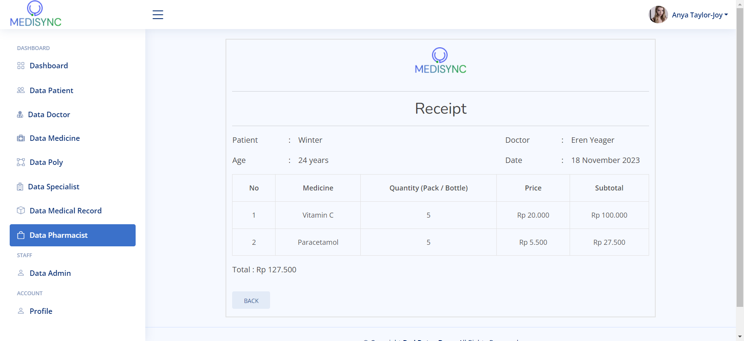Image resolution: width=744 pixels, height=341 pixels.
Task: Click the Data Admin person icon
Action: click(21, 273)
